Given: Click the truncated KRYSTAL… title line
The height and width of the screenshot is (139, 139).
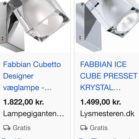Looking at the screenshot, I should click(100, 87).
